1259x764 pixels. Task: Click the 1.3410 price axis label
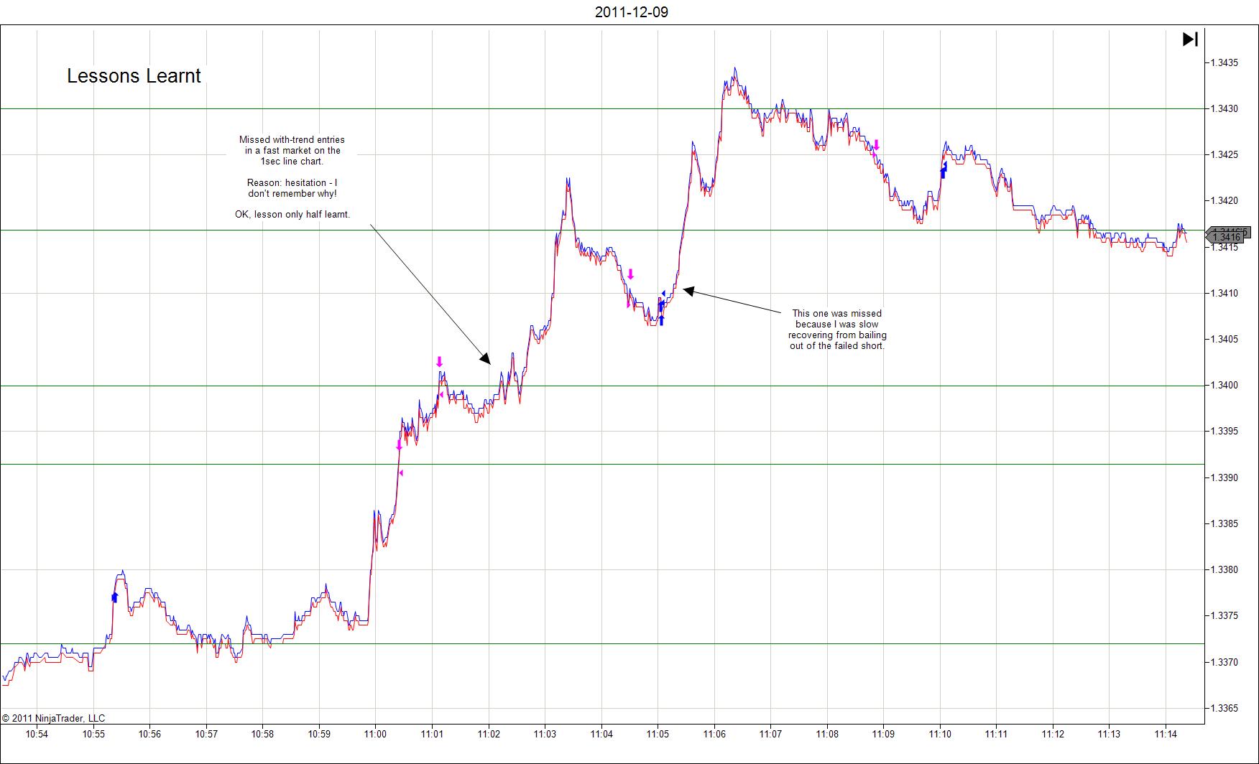tap(1225, 294)
